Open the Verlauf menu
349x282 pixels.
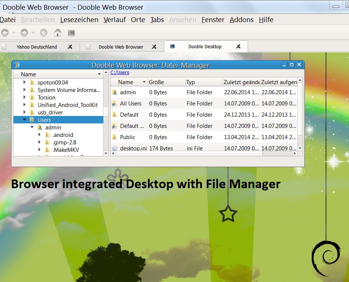114,20
